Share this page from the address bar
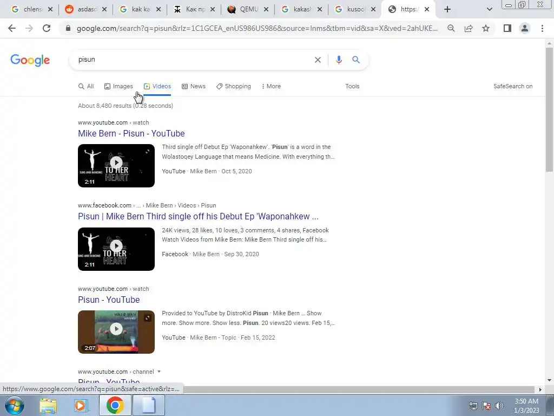This screenshot has width=554, height=416. pos(469,28)
